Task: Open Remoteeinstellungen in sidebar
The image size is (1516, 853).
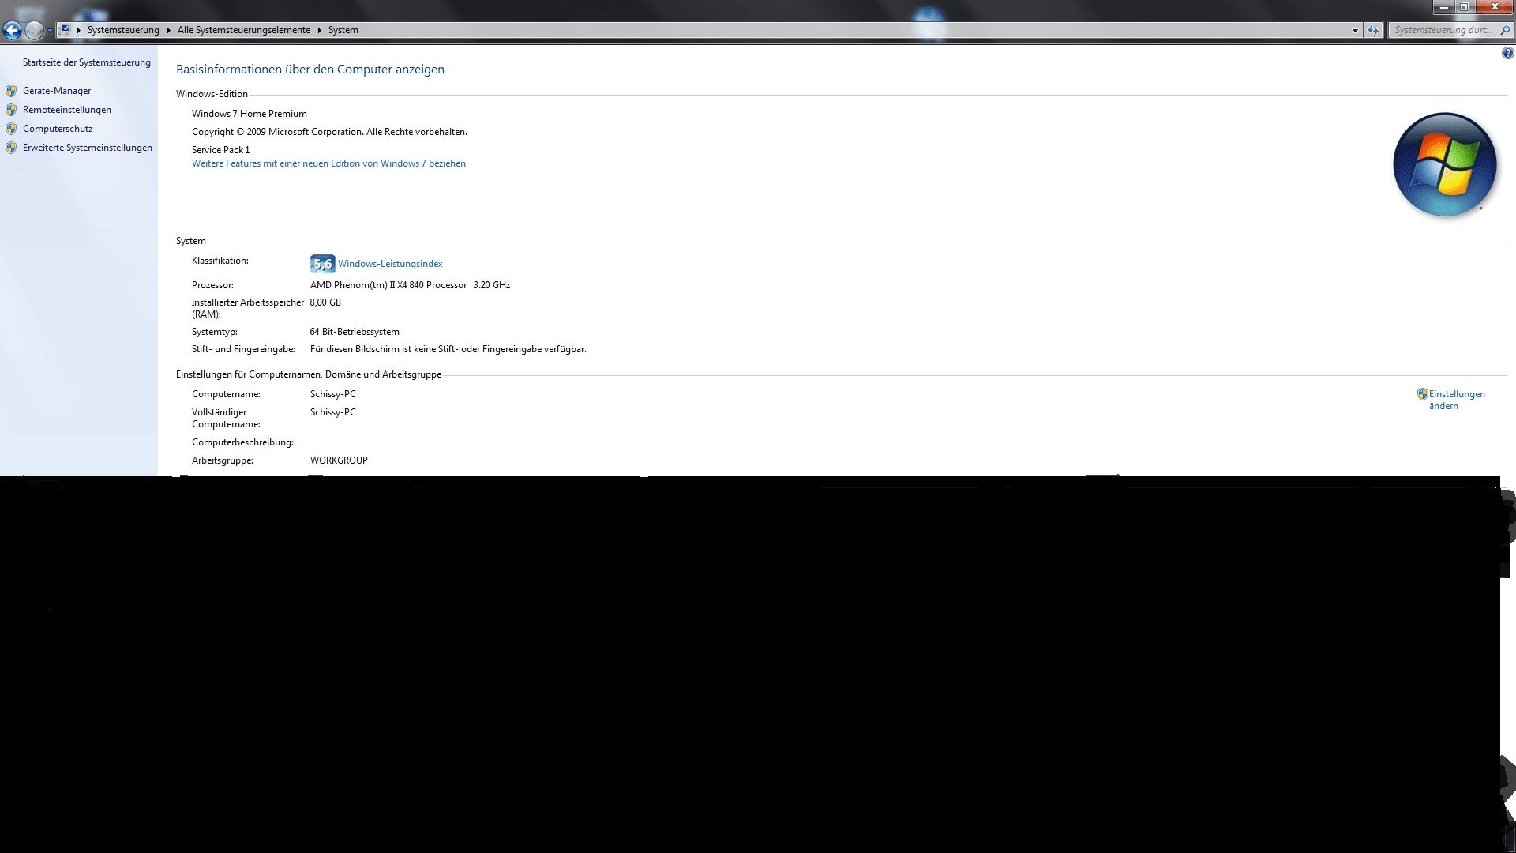Action: tap(67, 110)
